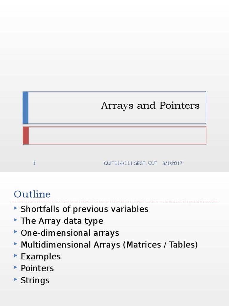Click the Strings bullet text
This screenshot has height=306, width=229.
click(35, 281)
